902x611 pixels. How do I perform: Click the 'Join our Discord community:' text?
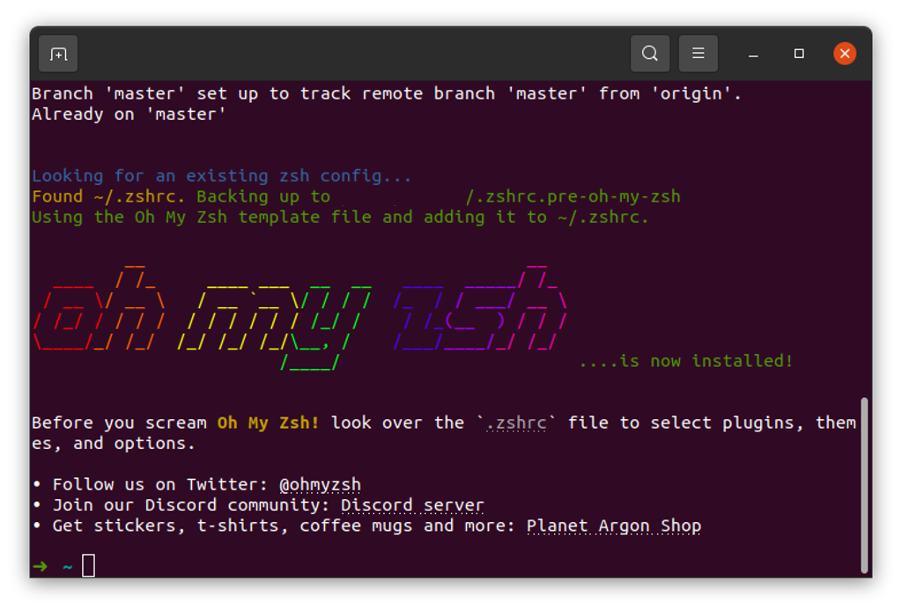[191, 505]
